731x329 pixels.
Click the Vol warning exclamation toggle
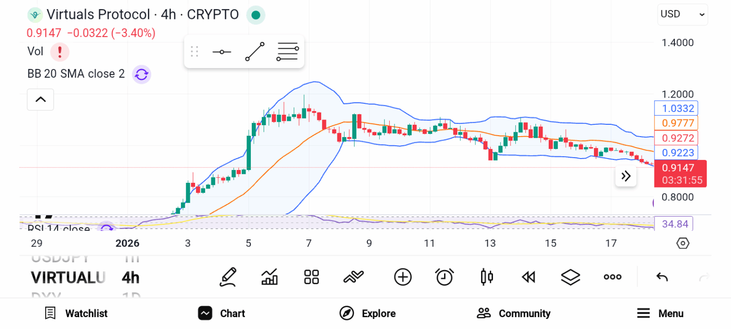[x=60, y=52]
